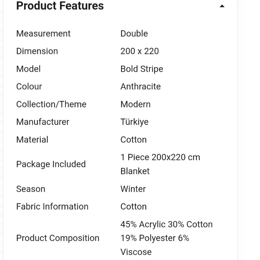The image size is (260, 260).
Task: Click the Collection/Theme label
Action: tap(51, 104)
